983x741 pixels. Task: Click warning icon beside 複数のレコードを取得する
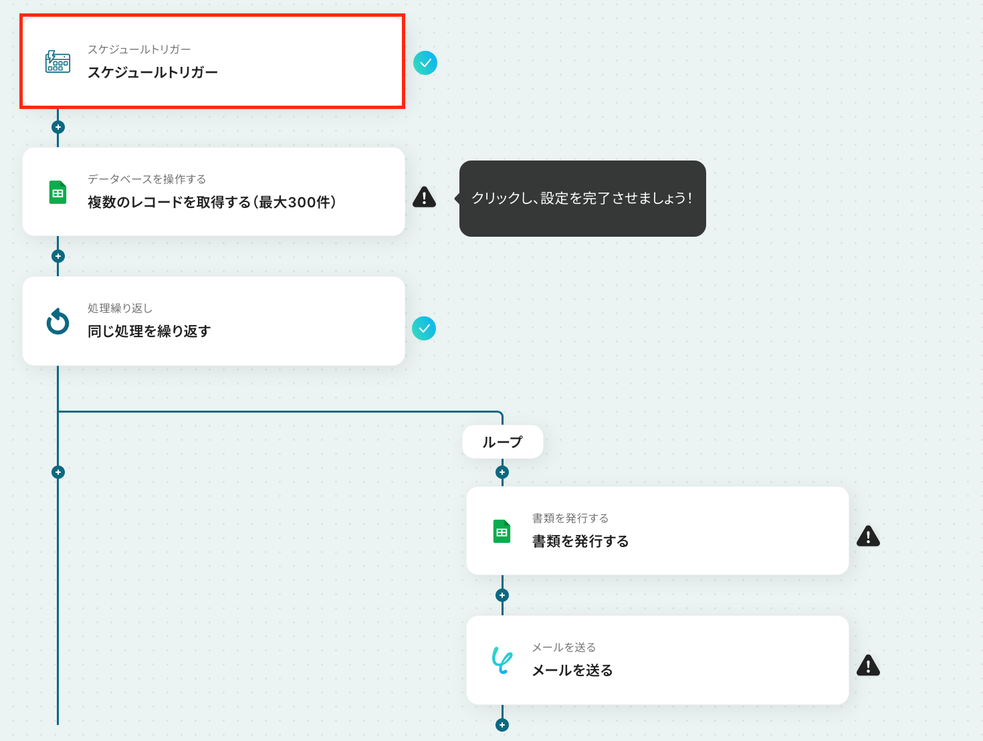point(424,197)
